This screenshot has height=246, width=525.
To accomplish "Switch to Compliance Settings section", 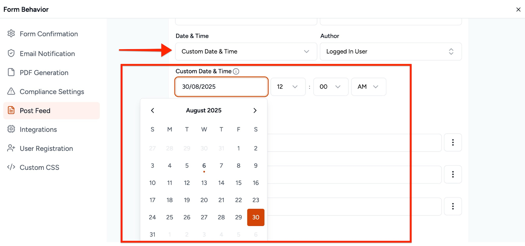I will tap(52, 92).
